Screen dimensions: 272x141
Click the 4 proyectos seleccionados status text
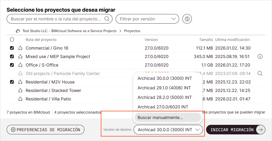pyautogui.click(x=78, y=112)
